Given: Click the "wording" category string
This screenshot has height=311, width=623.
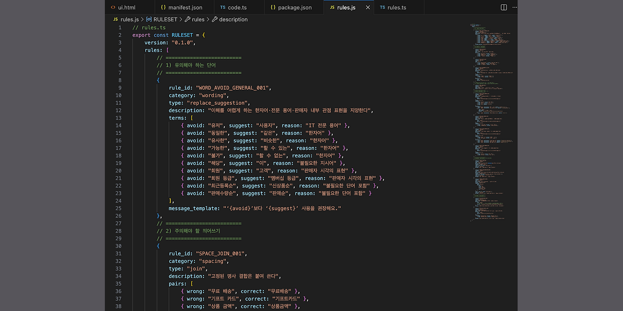Looking at the screenshot, I should [212, 95].
